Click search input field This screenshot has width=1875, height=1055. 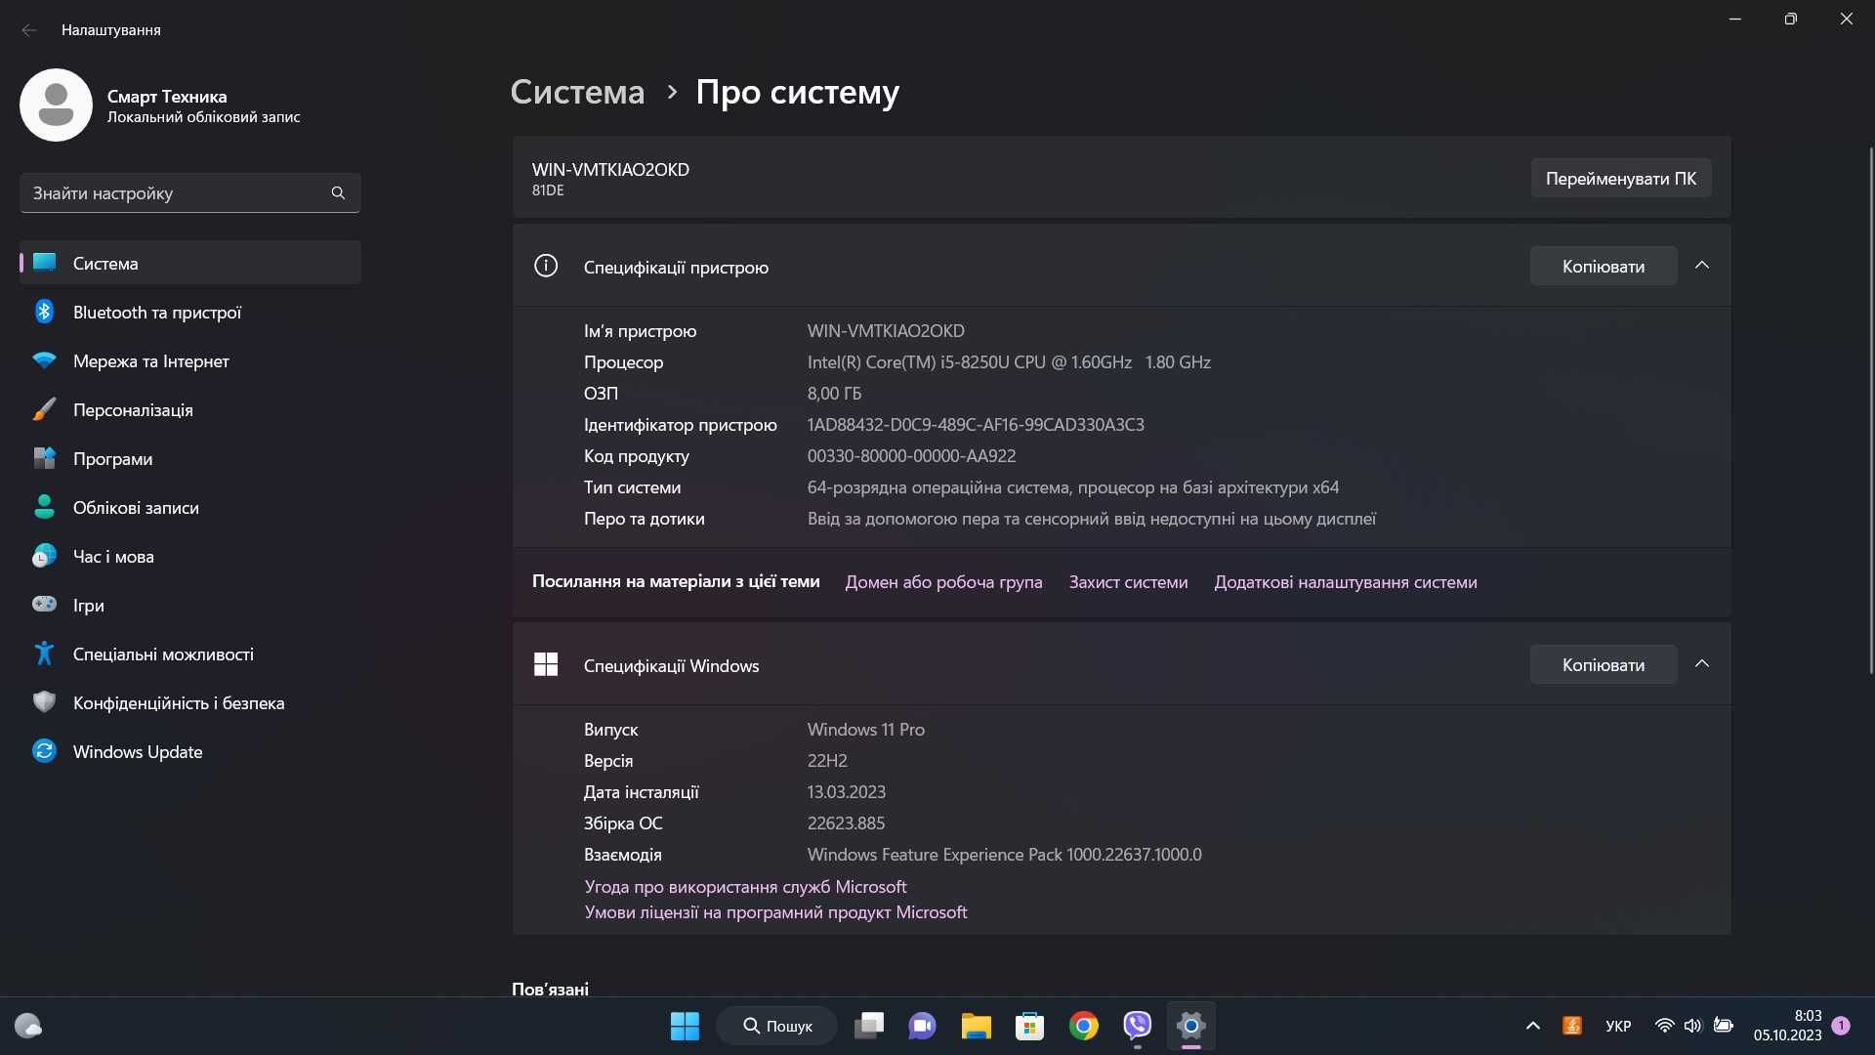(x=189, y=193)
